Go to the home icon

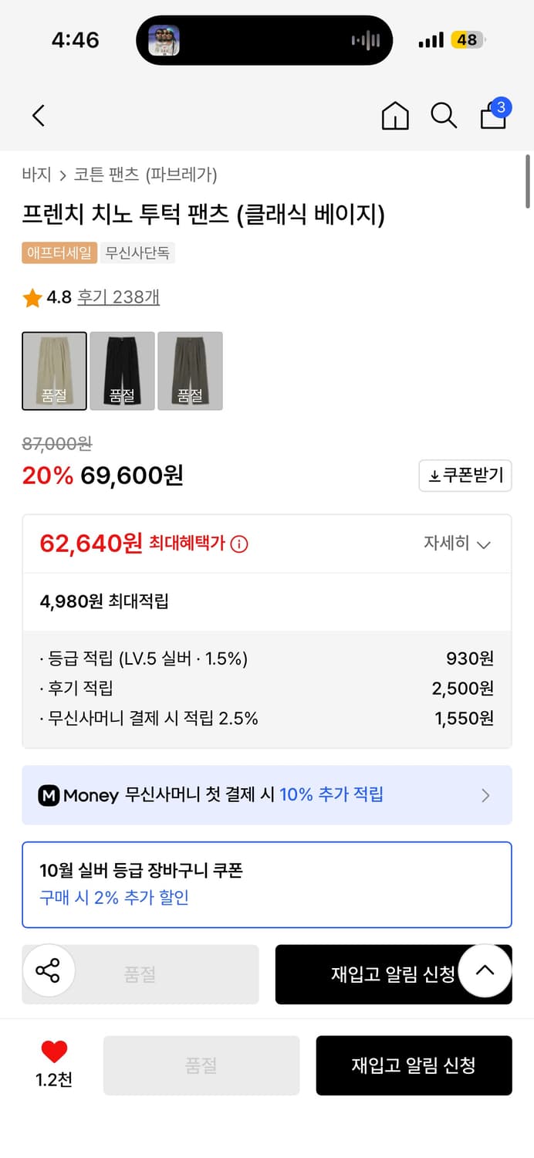(395, 116)
